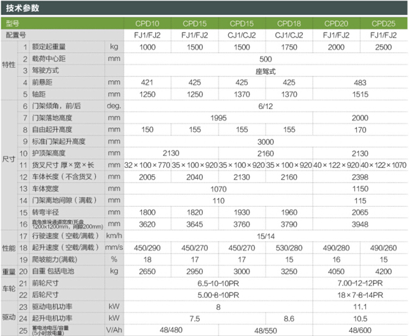Select the 驱动电机功率 row label

point(56,306)
